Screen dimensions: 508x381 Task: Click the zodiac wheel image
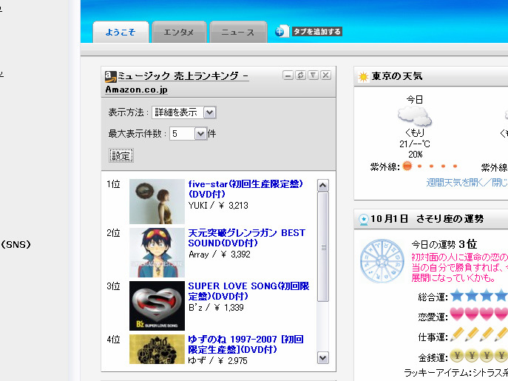click(x=382, y=261)
